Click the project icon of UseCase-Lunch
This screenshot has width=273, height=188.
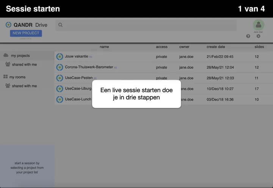[60, 99]
